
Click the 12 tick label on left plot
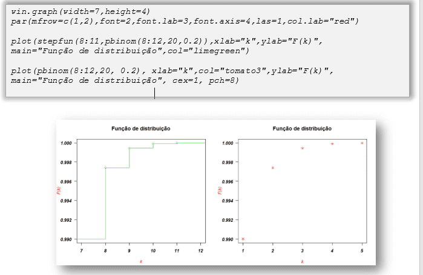pos(200,250)
